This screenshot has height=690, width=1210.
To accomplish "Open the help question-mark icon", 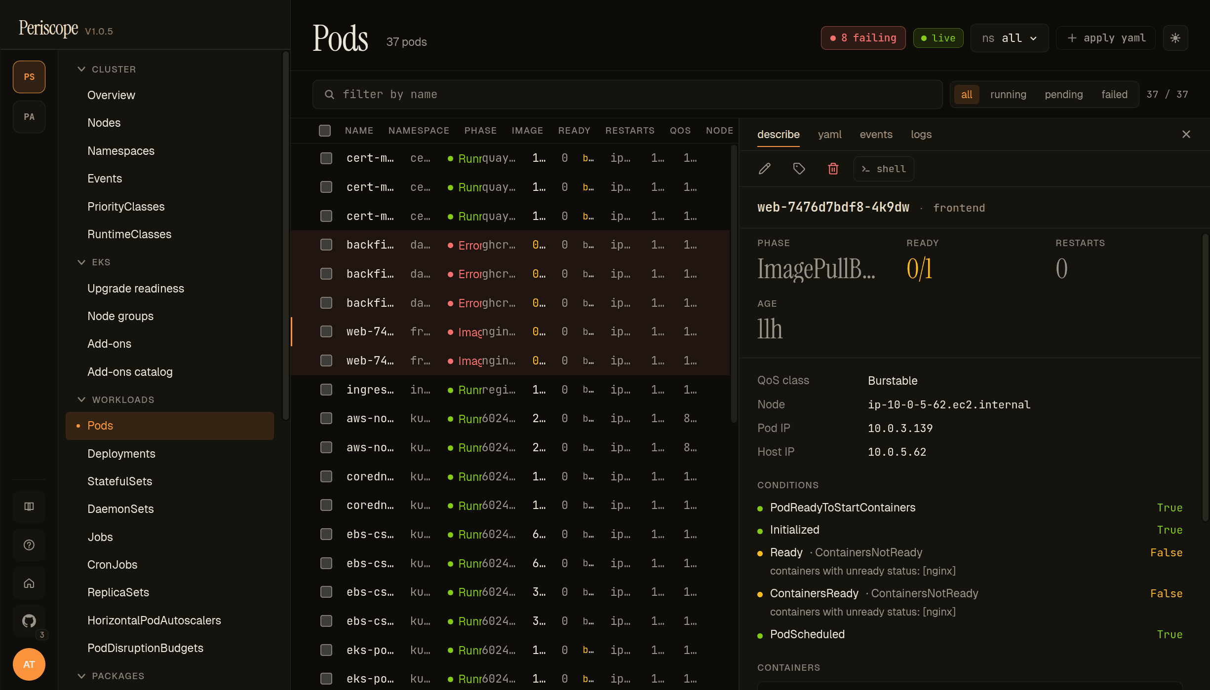I will pos(29,545).
